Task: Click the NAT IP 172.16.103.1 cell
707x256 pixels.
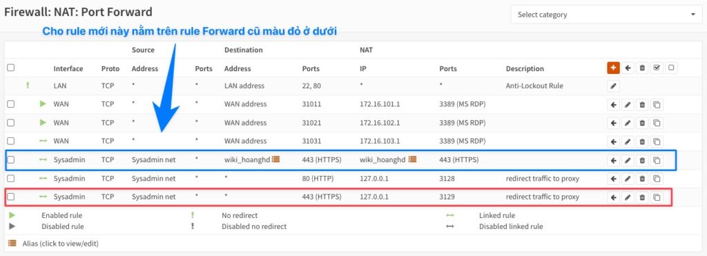Action: [x=380, y=141]
